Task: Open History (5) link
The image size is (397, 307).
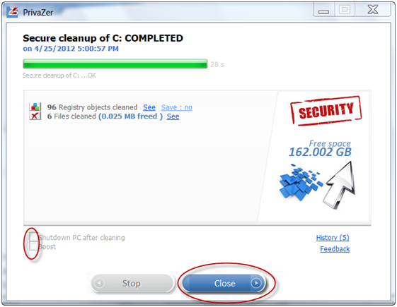Action: (333, 238)
